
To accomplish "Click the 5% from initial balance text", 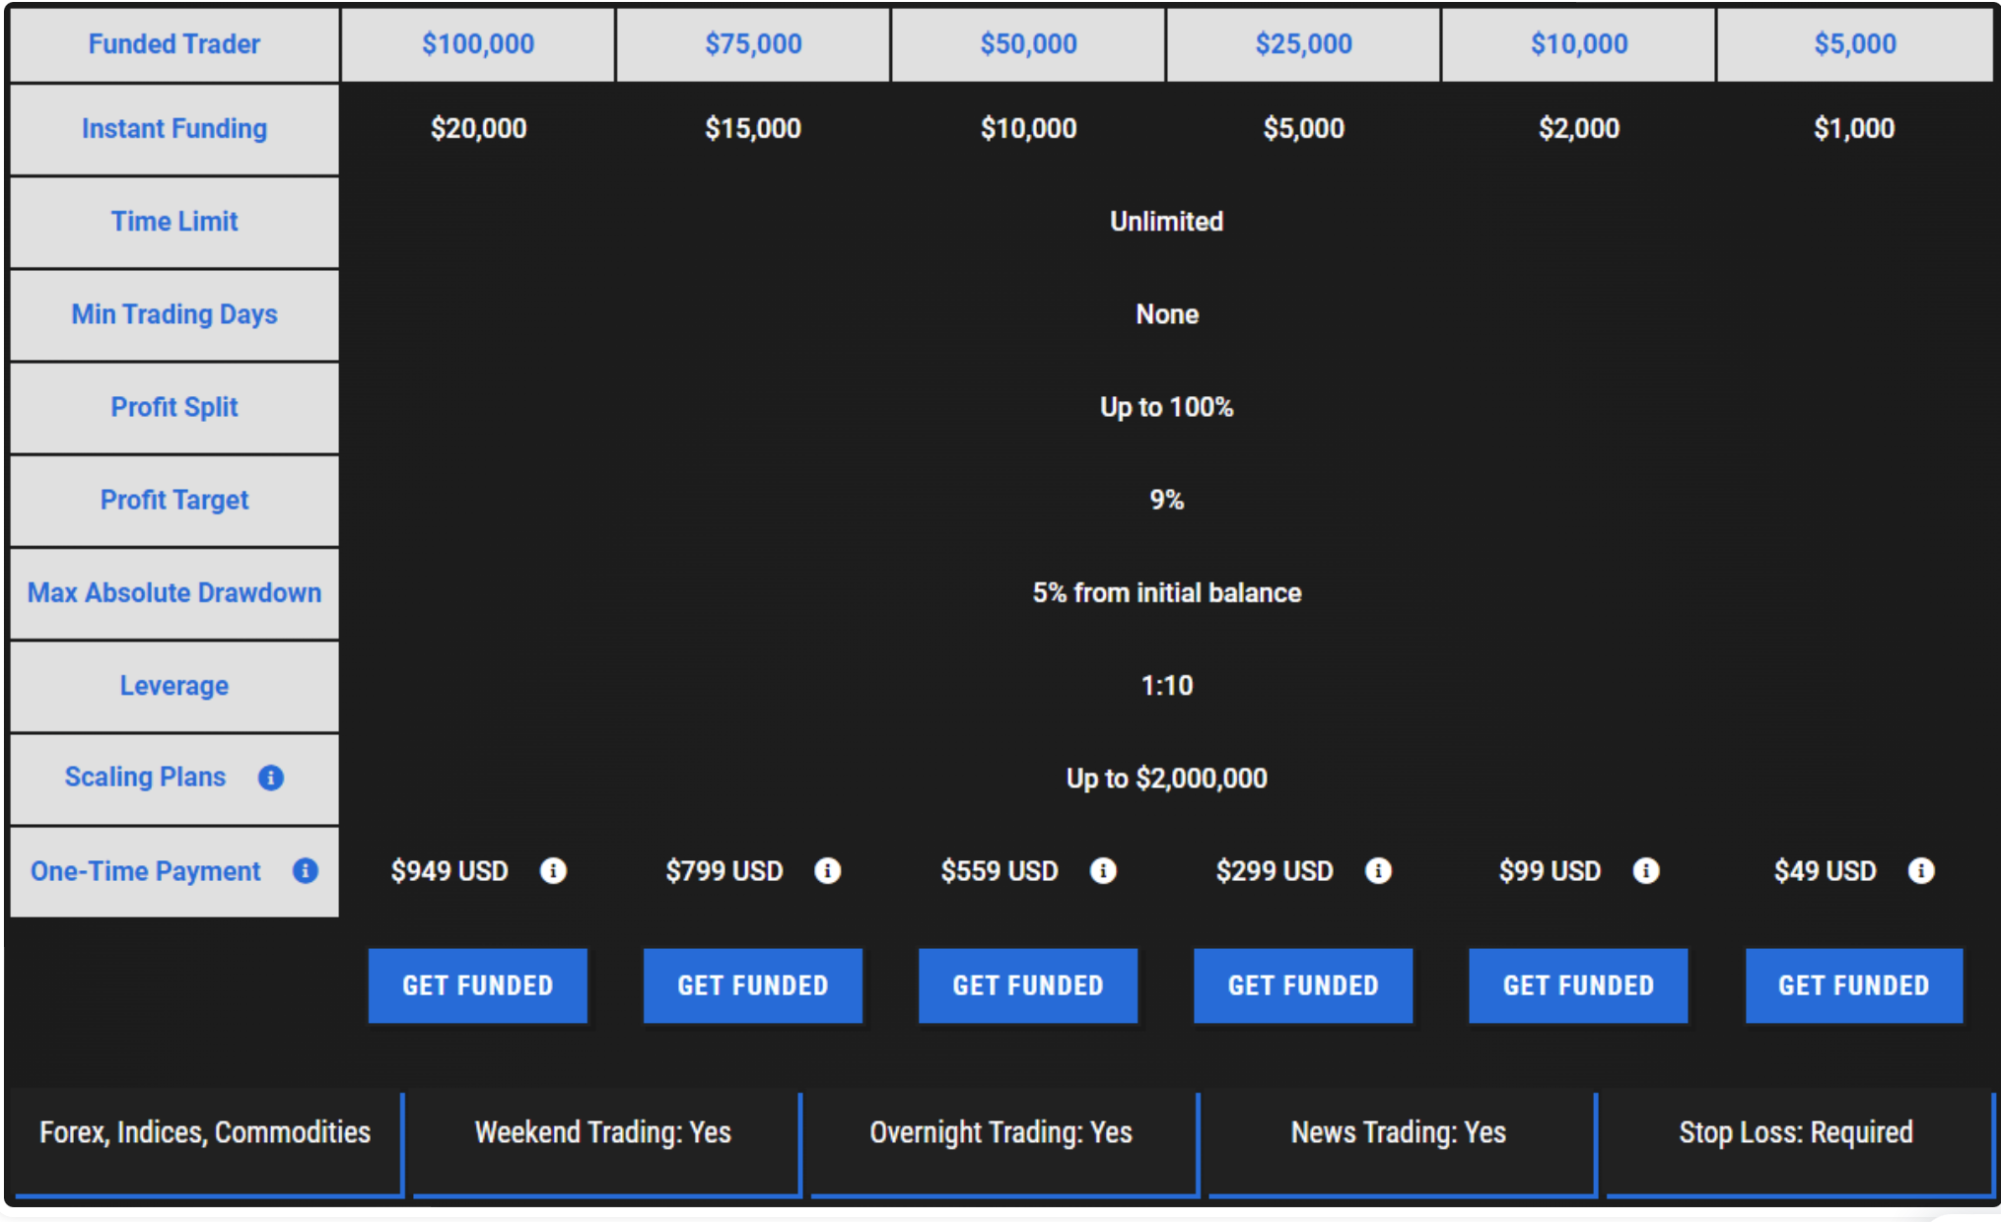I will coord(1167,592).
